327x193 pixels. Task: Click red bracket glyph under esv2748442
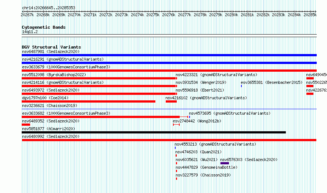tap(176, 125)
